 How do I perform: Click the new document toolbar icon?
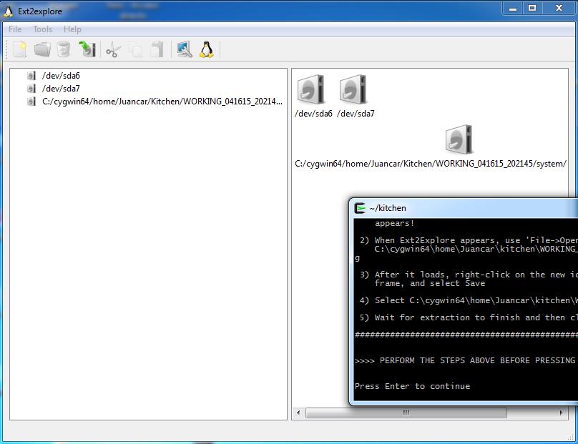pos(20,49)
